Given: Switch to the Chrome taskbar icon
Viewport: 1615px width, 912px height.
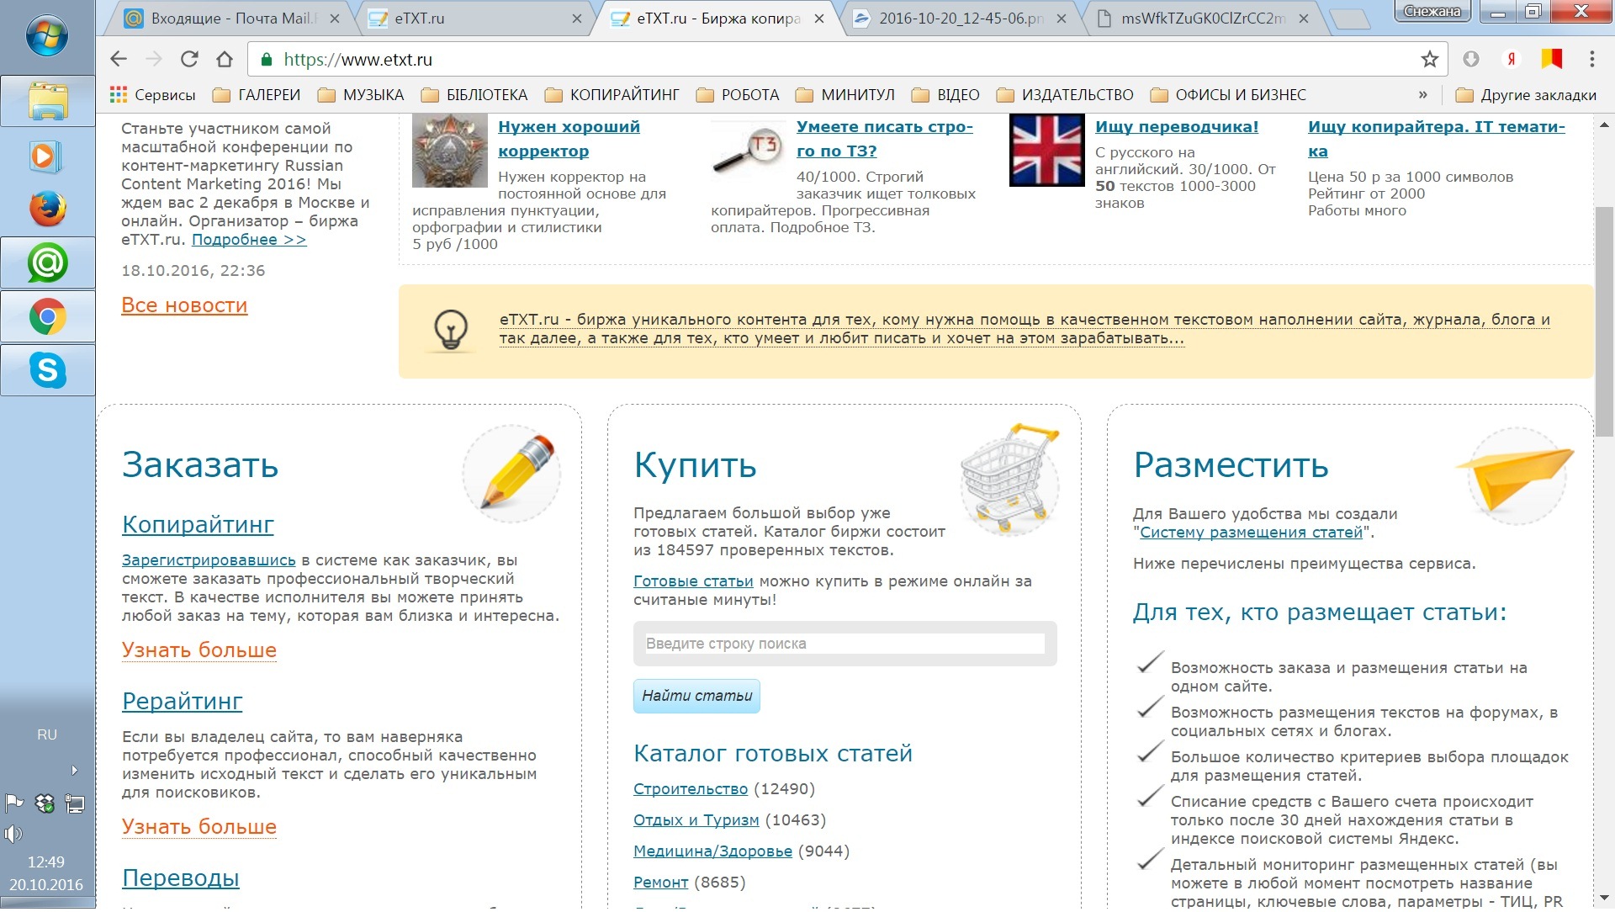Looking at the screenshot, I should click(x=48, y=317).
